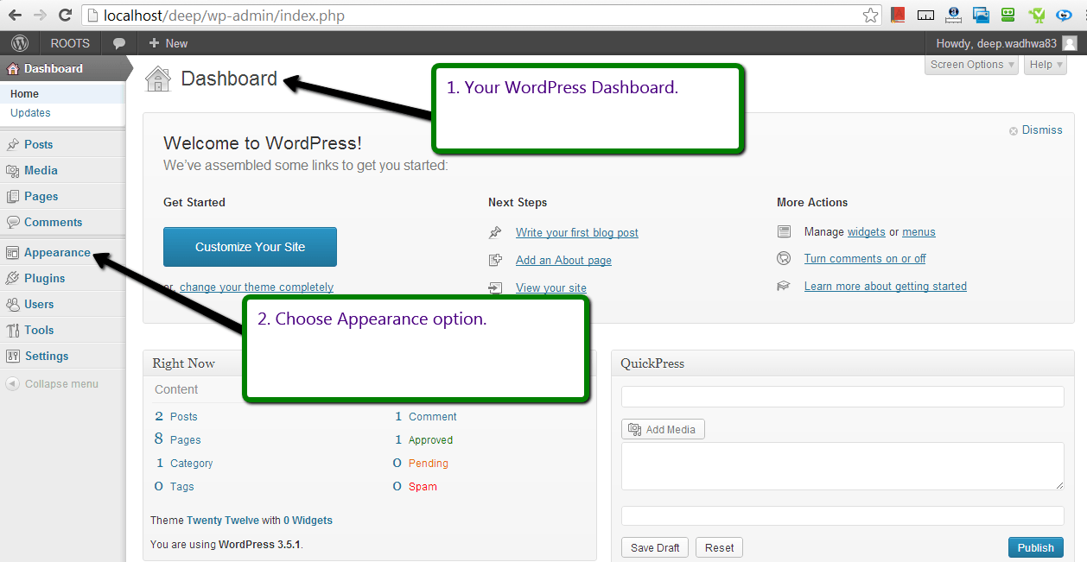Open Learn more about getting started link

point(886,286)
